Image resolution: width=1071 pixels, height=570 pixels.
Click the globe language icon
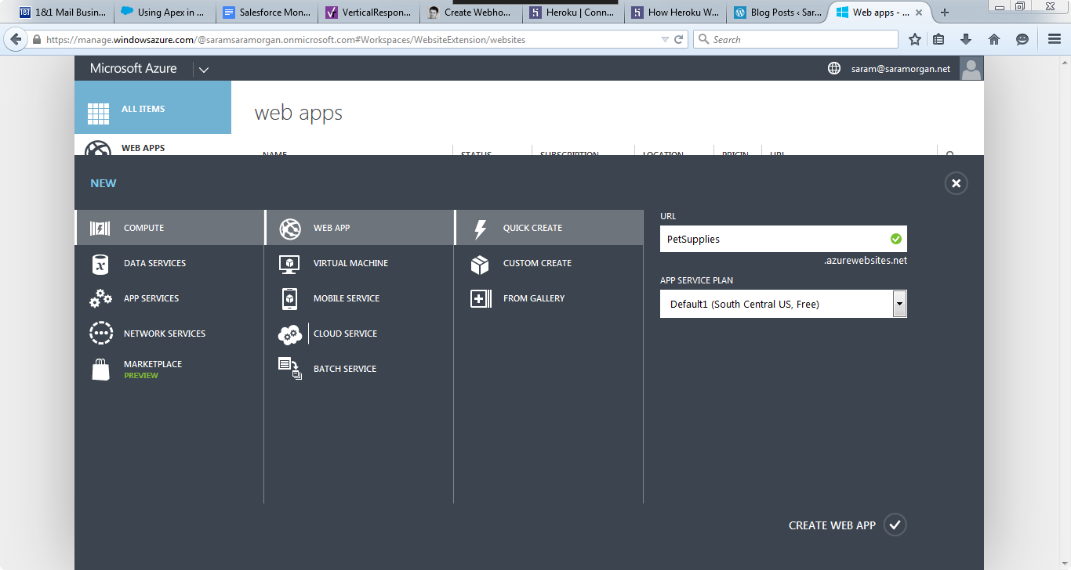[834, 69]
